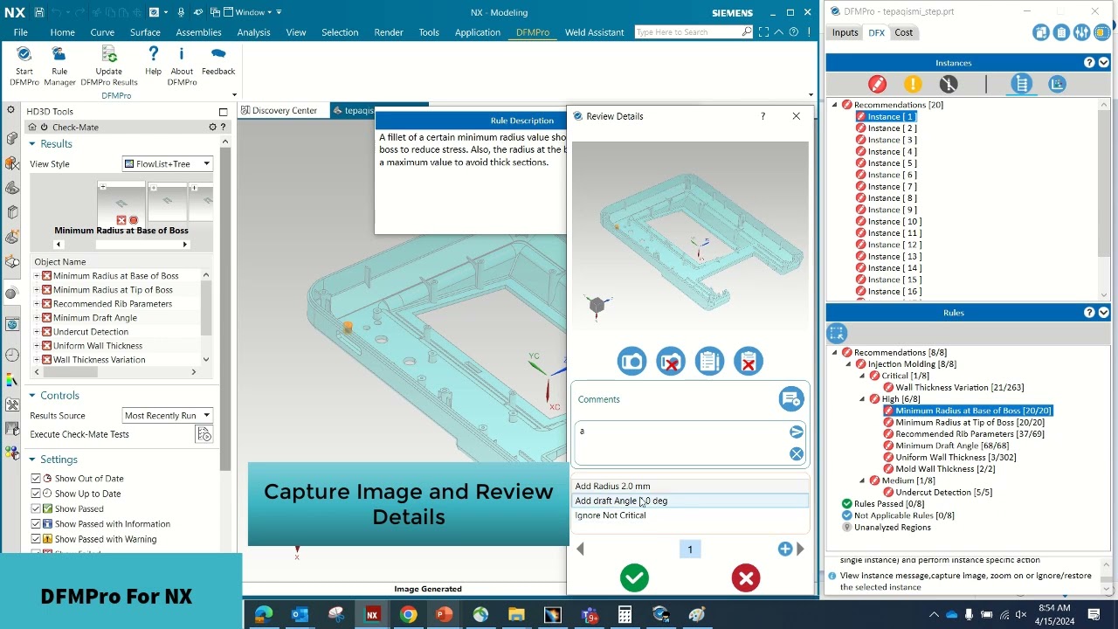Reject the review with the red X button

coord(746,577)
